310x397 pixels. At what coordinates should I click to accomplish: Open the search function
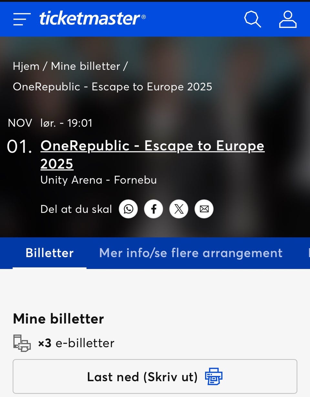[252, 19]
